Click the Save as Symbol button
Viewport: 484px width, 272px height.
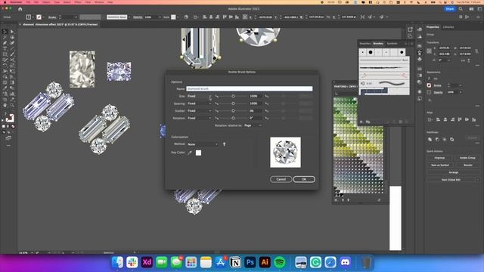tap(439, 165)
